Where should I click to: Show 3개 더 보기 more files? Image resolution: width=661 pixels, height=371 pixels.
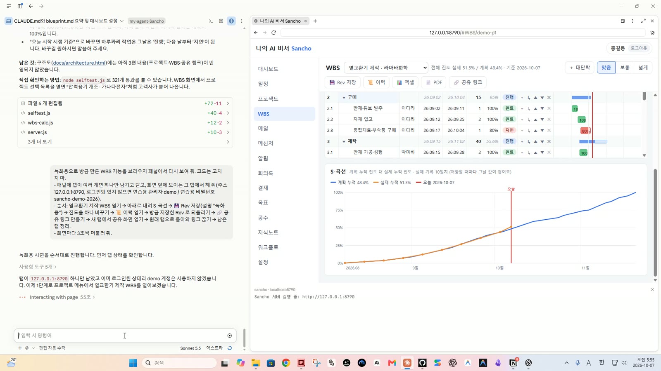pos(125,142)
